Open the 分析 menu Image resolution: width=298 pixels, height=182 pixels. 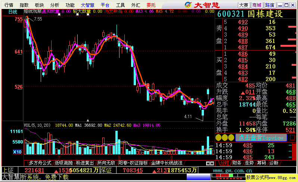[x=55, y=5]
